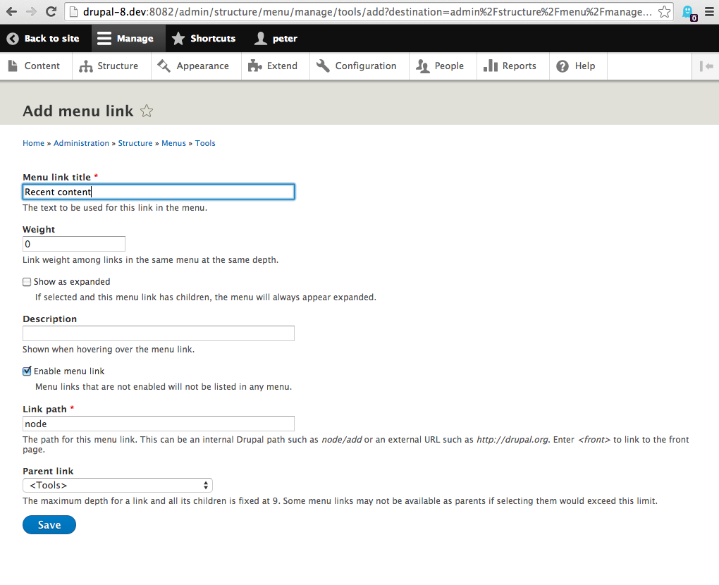Click the Extend puzzle piece icon
This screenshot has height=585, width=719.
click(x=254, y=66)
